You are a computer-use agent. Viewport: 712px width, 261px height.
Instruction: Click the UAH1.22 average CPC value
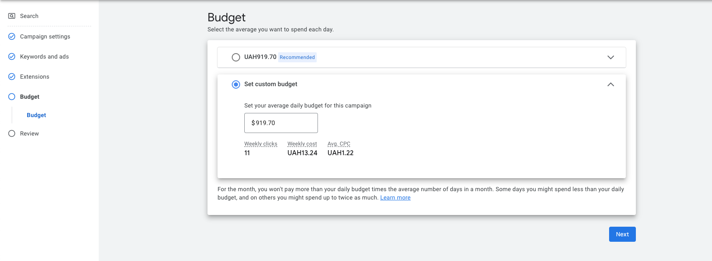[341, 153]
